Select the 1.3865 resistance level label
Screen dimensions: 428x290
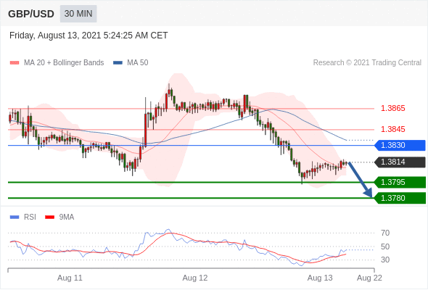coord(392,108)
